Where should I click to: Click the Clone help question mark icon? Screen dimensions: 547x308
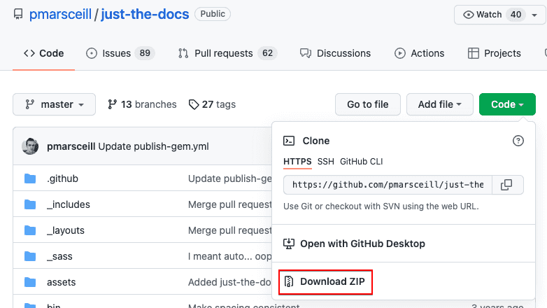(518, 141)
